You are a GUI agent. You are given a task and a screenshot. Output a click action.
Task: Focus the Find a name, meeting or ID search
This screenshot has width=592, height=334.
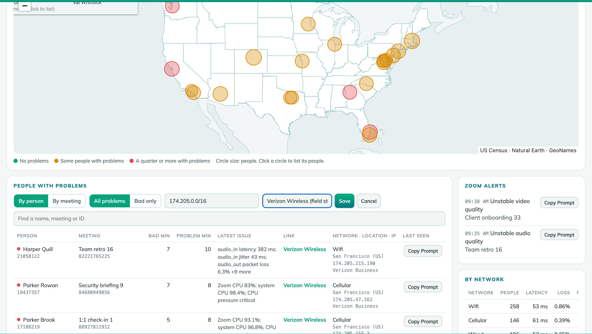click(229, 218)
